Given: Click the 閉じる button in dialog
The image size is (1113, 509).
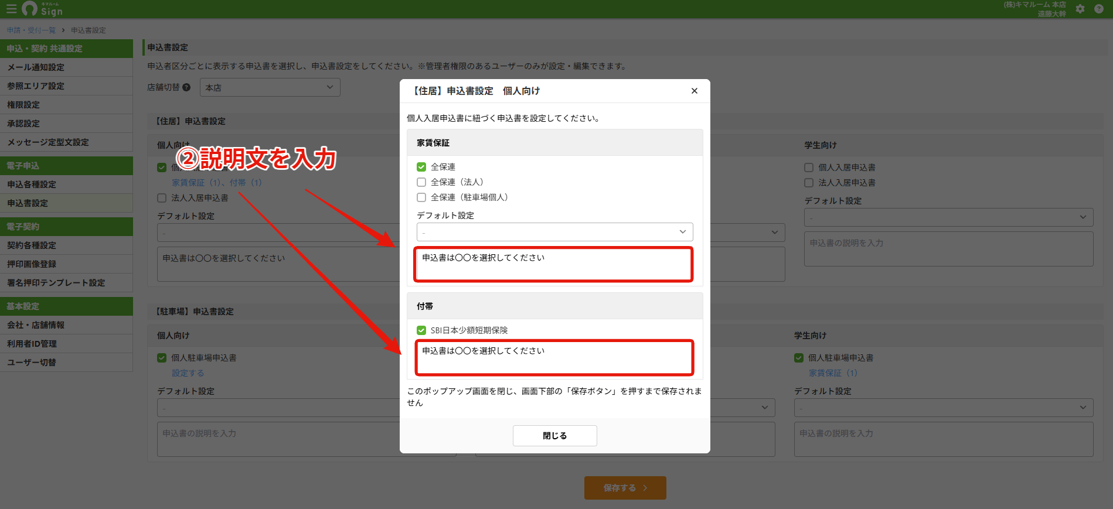Looking at the screenshot, I should point(555,436).
